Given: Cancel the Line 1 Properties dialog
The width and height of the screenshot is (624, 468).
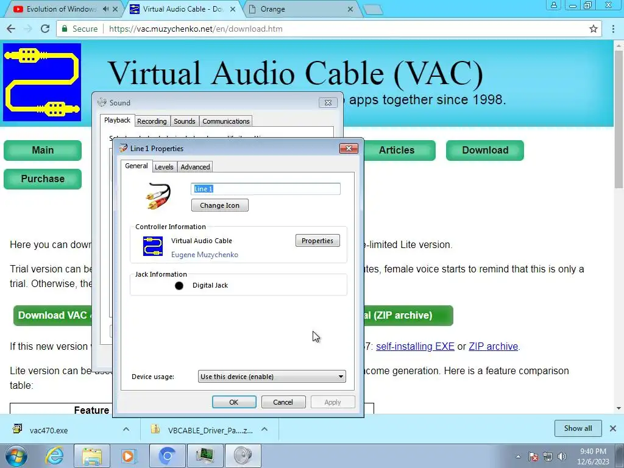Looking at the screenshot, I should point(283,402).
